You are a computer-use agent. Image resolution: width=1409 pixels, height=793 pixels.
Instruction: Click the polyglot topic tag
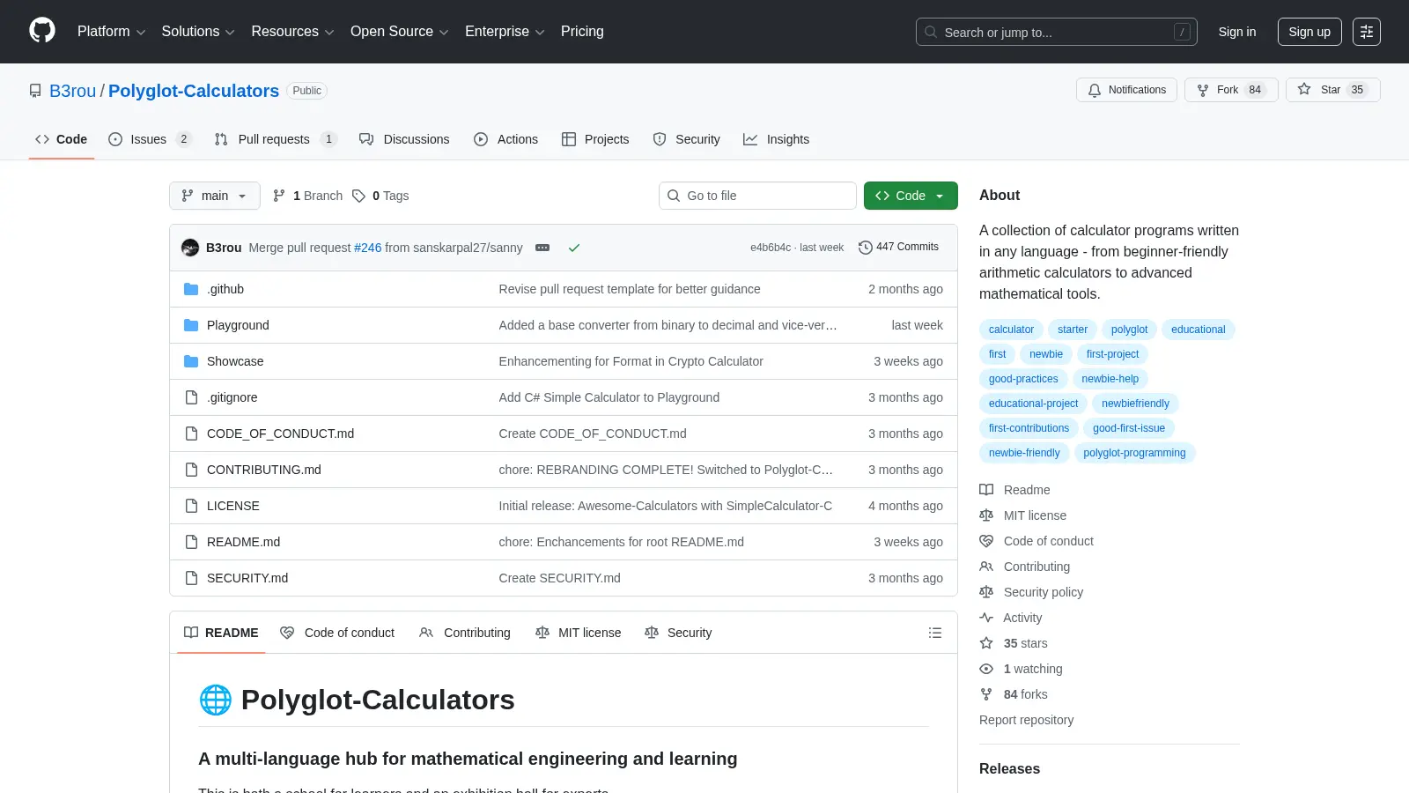[1129, 330]
